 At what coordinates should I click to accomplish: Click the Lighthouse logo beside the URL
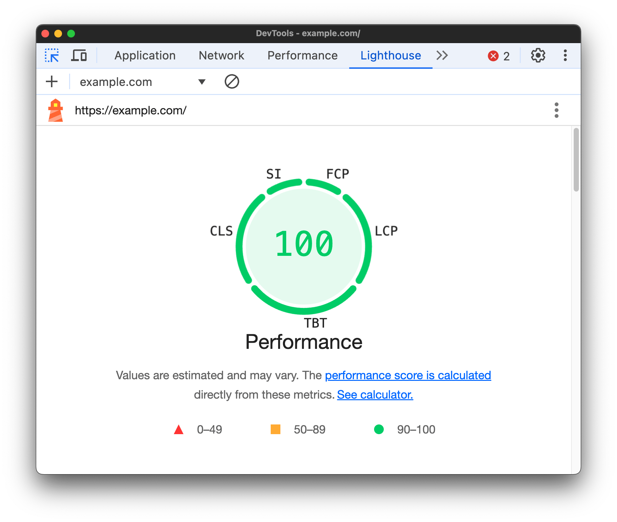pos(55,110)
